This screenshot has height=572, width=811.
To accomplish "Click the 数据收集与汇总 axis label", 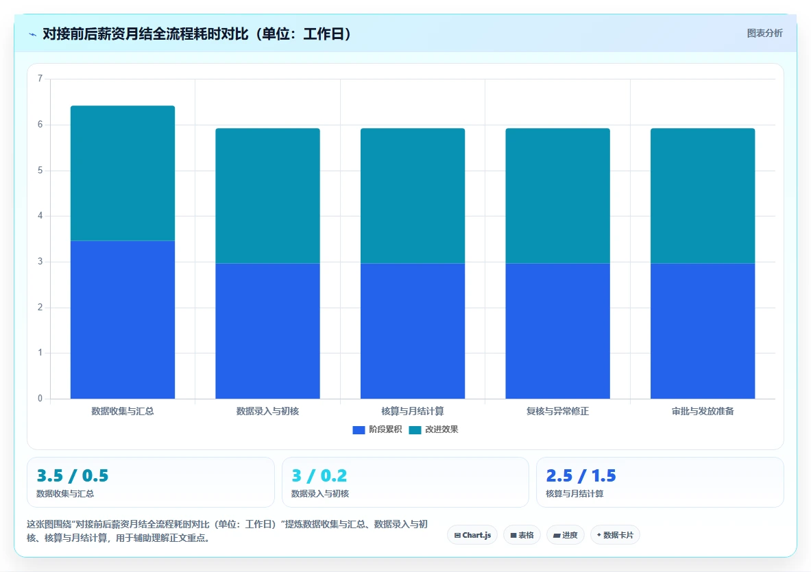I will (x=123, y=411).
